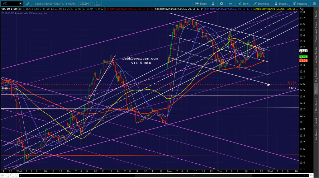Click the time scrollbar right arrow
The width and height of the screenshot is (319, 178).
[307, 175]
